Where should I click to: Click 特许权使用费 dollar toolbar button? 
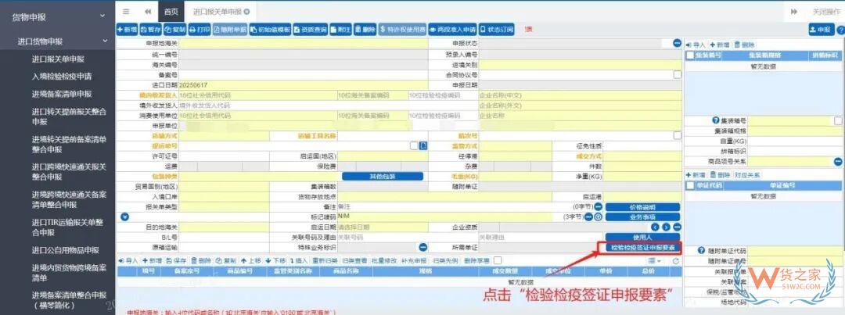point(403,30)
